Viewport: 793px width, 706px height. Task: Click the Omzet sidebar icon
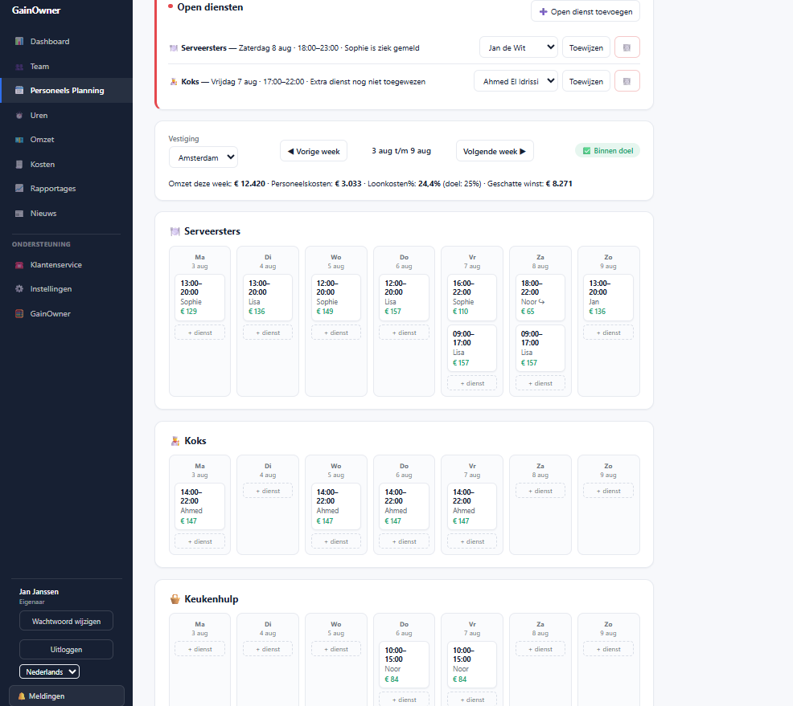pyautogui.click(x=19, y=140)
